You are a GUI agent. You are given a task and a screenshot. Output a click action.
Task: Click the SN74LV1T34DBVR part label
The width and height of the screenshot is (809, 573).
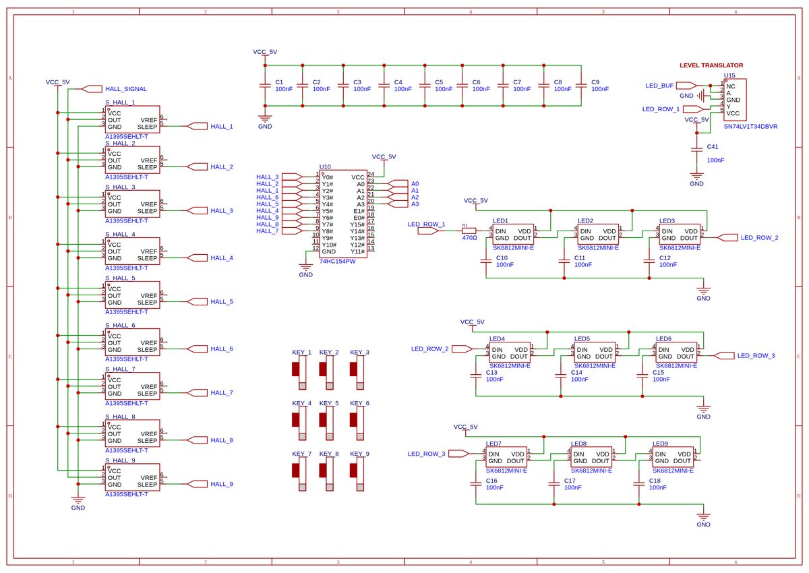coord(750,126)
